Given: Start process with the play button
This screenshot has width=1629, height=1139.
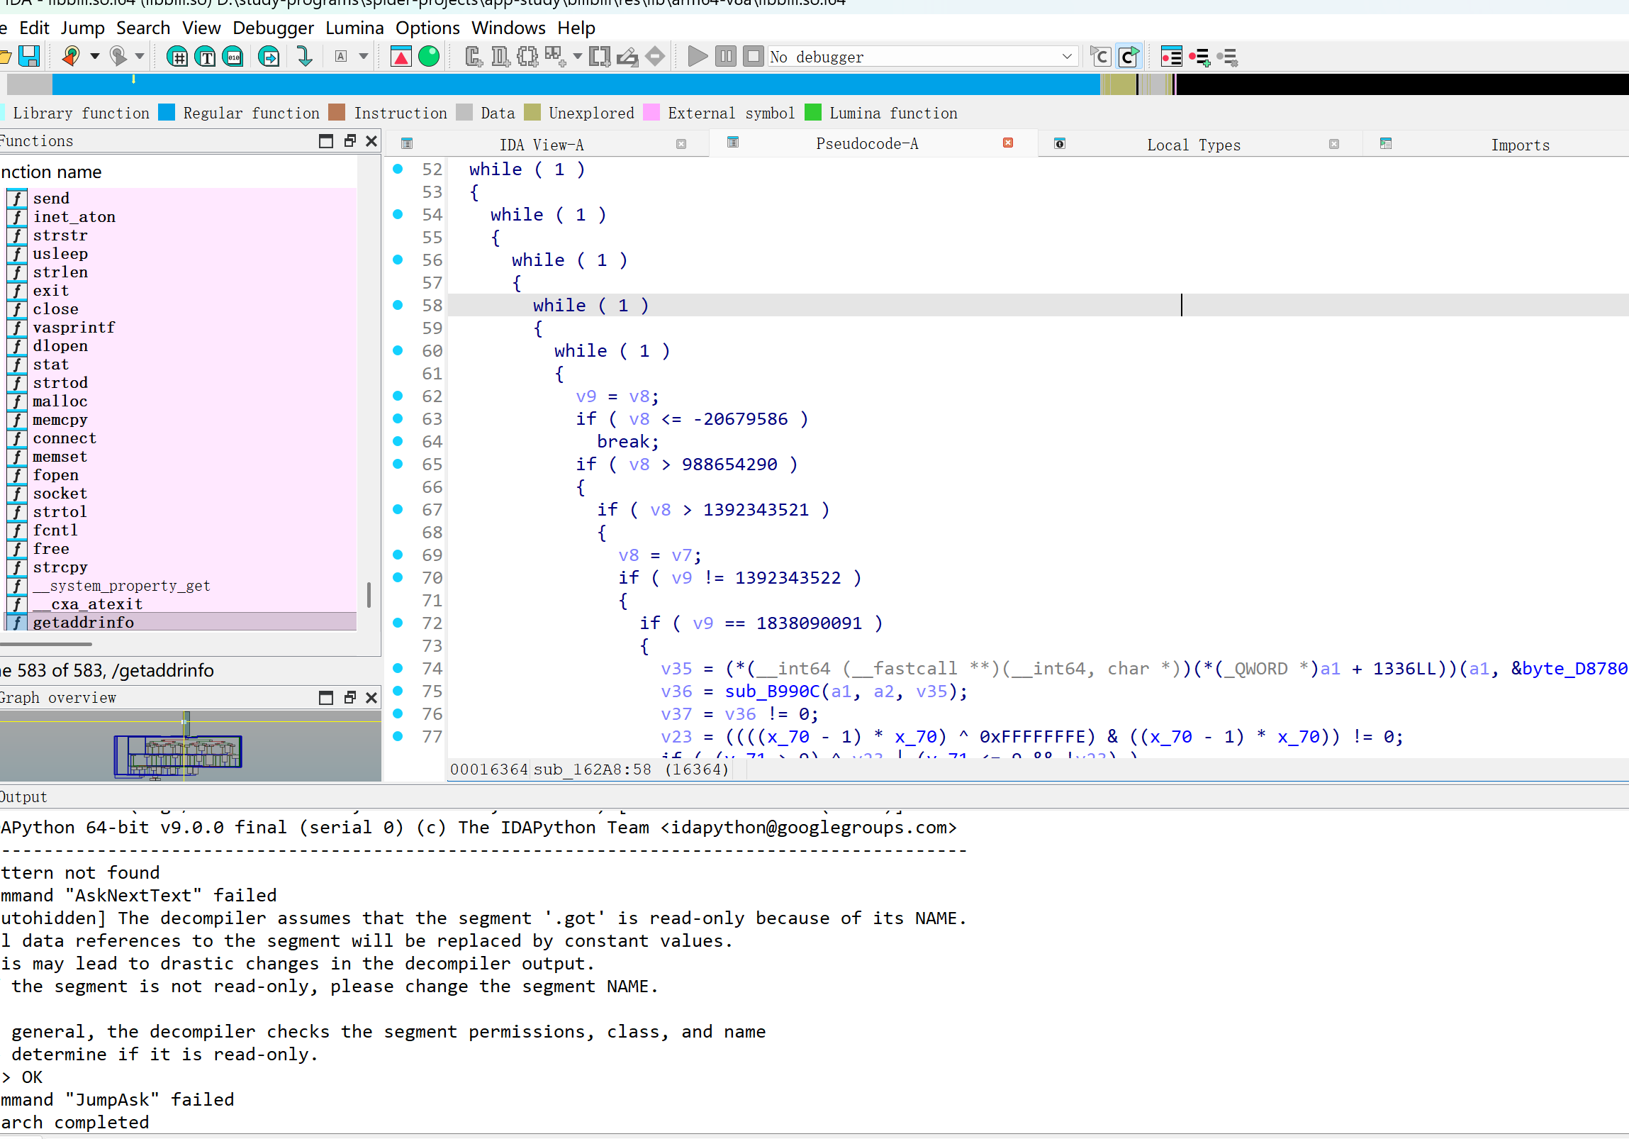Looking at the screenshot, I should pyautogui.click(x=698, y=56).
